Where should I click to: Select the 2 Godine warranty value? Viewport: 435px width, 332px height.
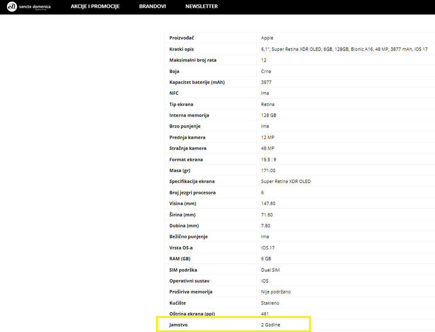tap(270, 325)
